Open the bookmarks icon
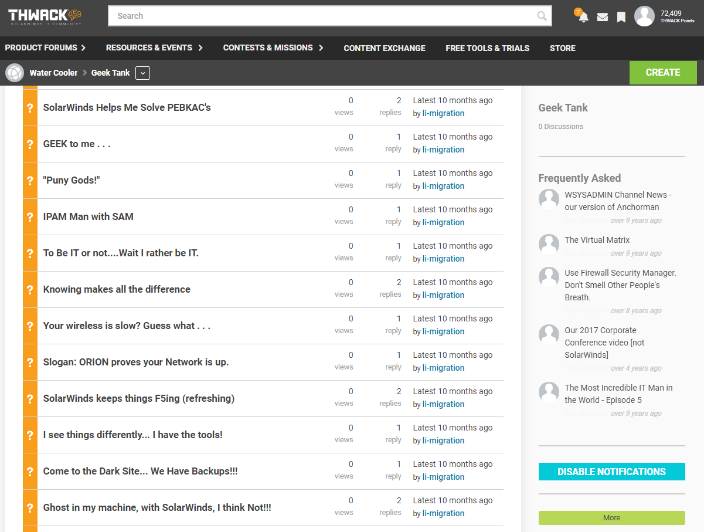The image size is (704, 532). pos(621,17)
